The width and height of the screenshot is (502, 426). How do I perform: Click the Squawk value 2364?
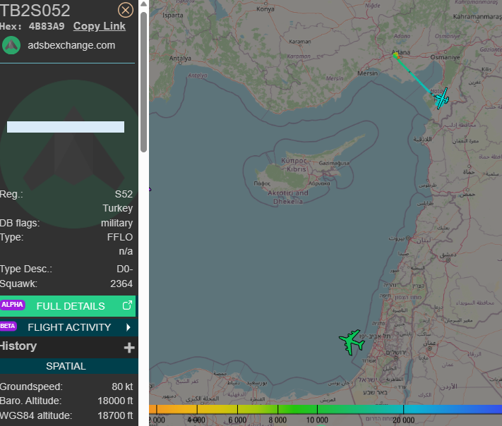(121, 284)
